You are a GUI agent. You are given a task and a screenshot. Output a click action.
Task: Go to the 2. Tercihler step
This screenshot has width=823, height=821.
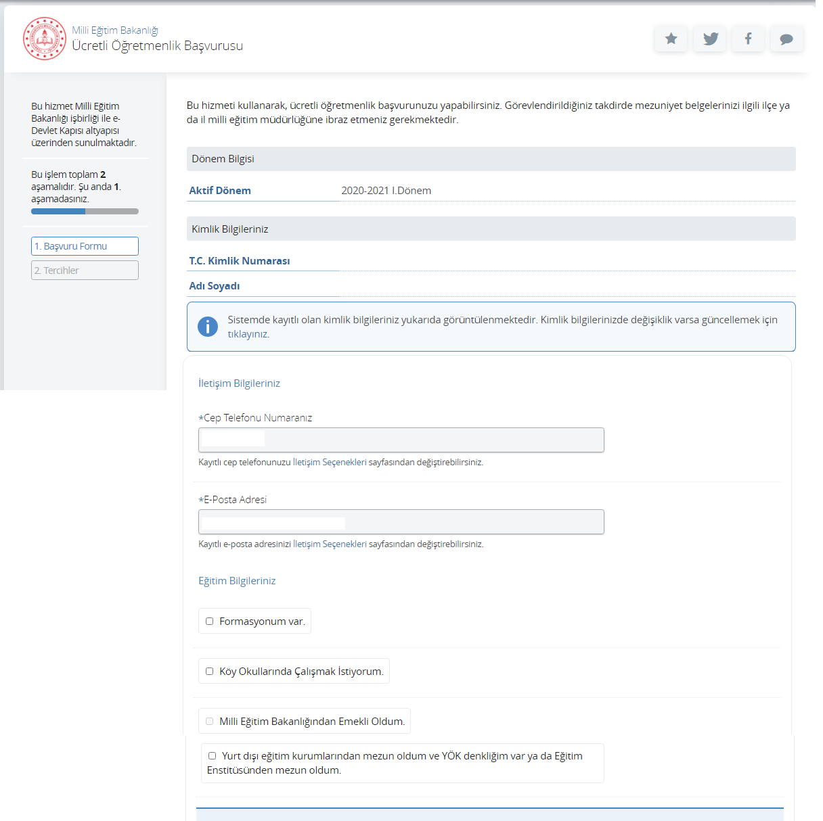[85, 271]
